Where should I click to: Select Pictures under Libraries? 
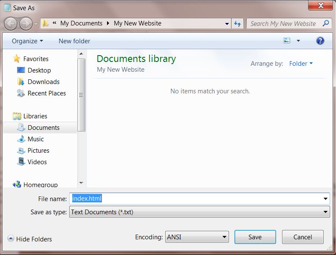(38, 151)
